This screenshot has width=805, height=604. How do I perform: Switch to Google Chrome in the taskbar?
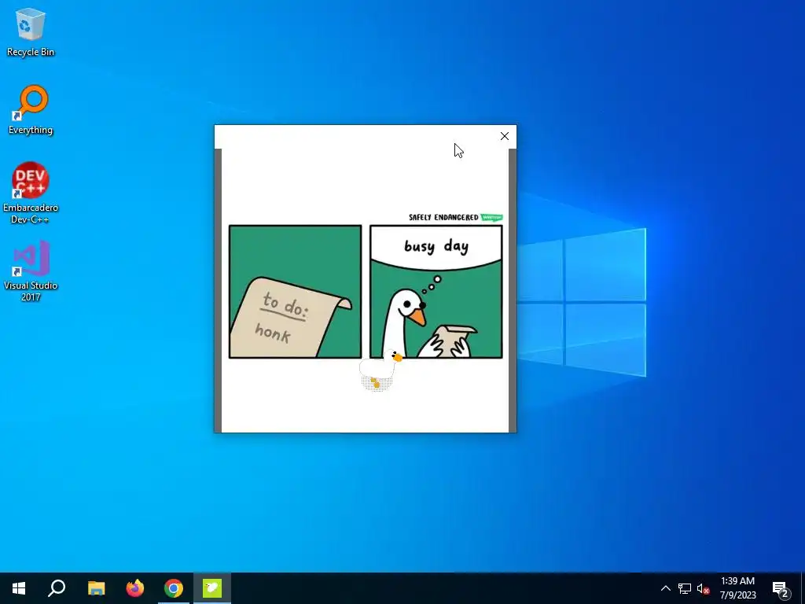[174, 588]
